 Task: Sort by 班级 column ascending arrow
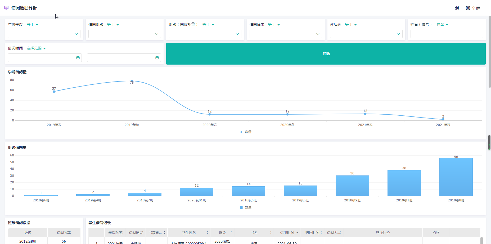coord(231,232)
